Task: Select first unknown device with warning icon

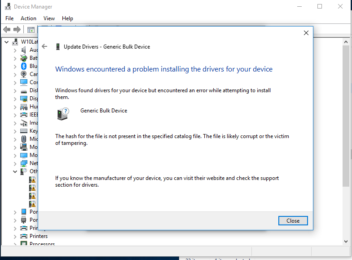Action: 32,179
